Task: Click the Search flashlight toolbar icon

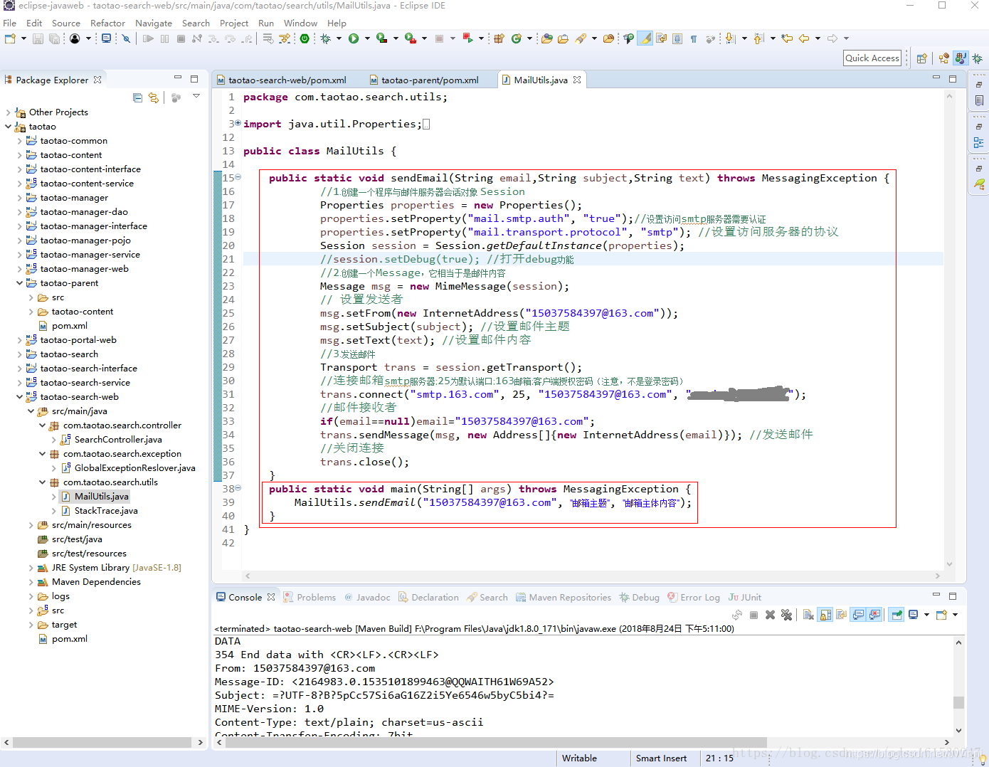Action: click(581, 38)
